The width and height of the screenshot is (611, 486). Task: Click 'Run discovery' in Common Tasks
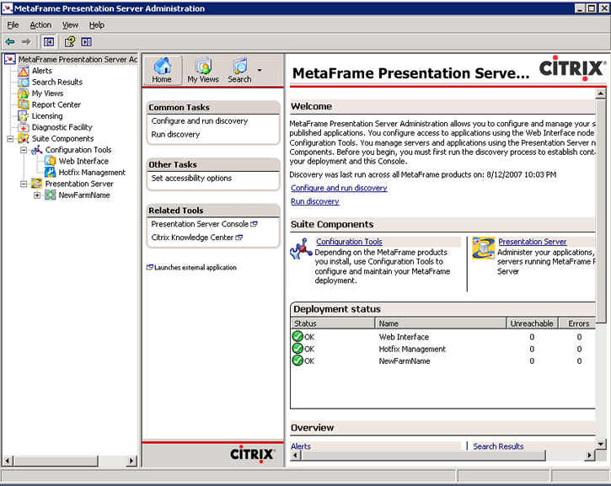click(x=175, y=135)
